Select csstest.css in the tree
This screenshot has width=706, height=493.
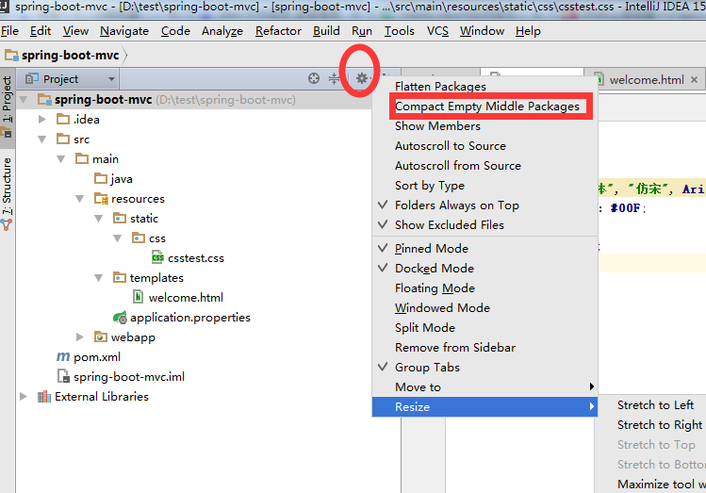(196, 258)
